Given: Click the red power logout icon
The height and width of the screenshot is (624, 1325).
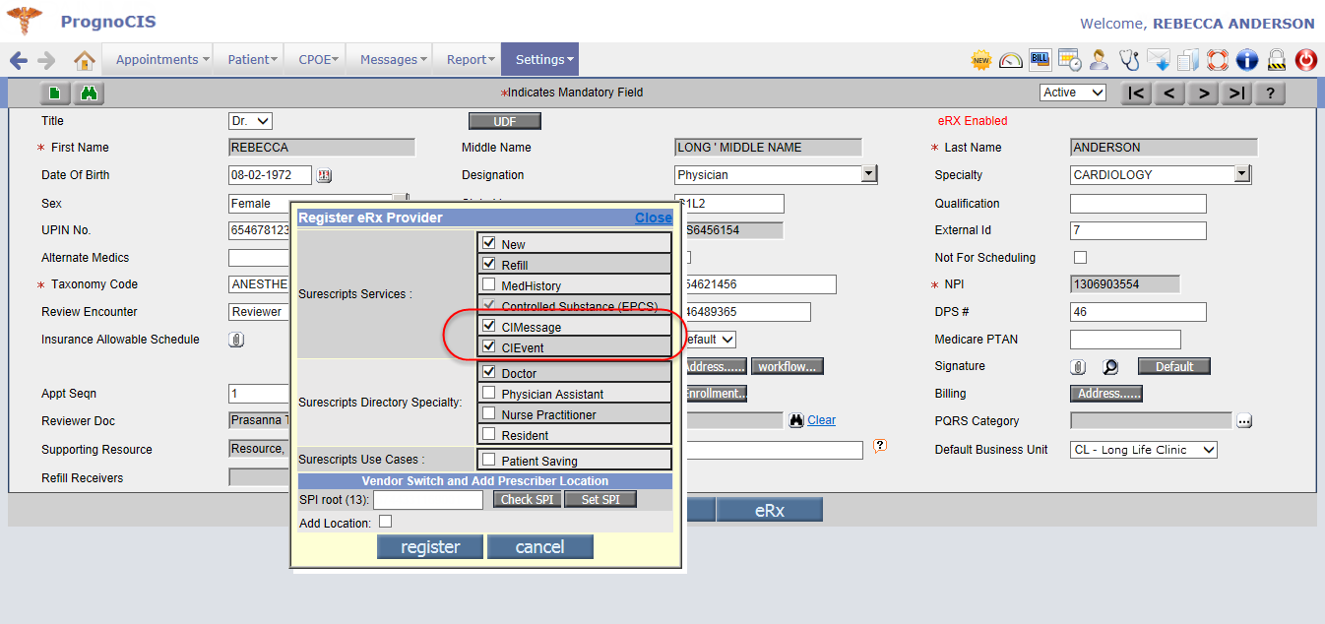Looking at the screenshot, I should tap(1306, 60).
